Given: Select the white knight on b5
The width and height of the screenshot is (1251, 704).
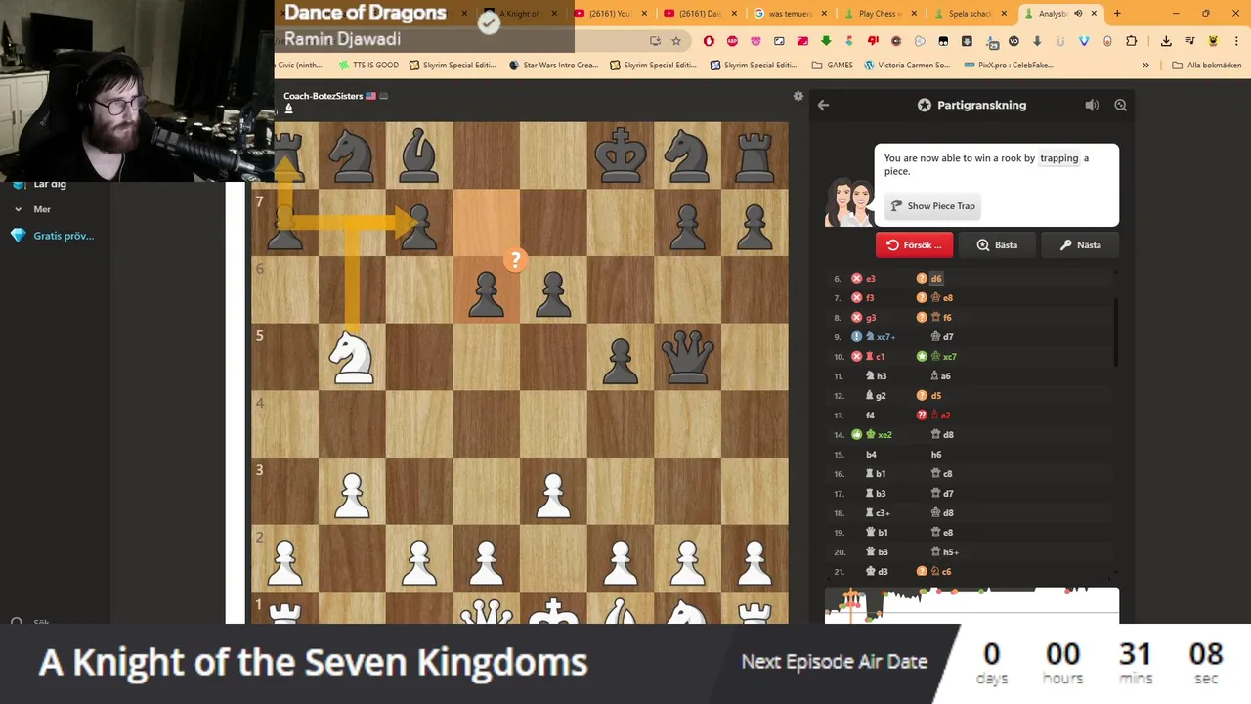Looking at the screenshot, I should pyautogui.click(x=352, y=357).
